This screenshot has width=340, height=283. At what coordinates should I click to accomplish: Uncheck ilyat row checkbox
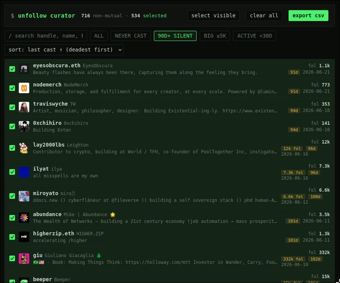point(12,172)
